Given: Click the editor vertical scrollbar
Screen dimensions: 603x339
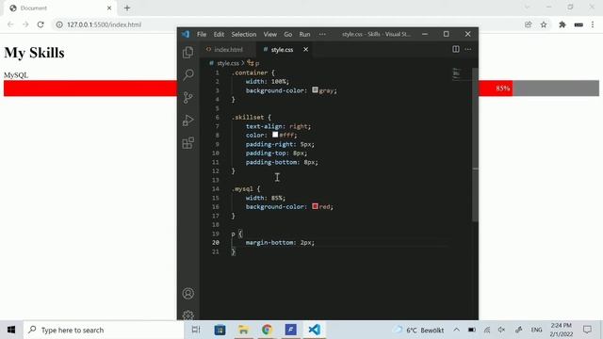Looking at the screenshot, I should pos(475,144).
